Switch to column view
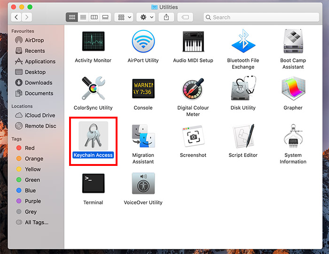The width and height of the screenshot is (329, 254). pyautogui.click(x=94, y=17)
